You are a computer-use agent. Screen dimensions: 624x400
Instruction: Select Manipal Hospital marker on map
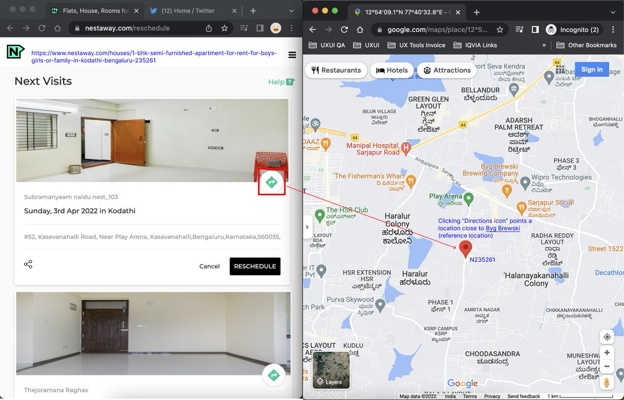pos(406,149)
